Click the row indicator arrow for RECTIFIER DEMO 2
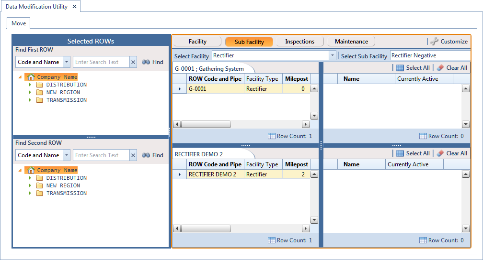Viewport: 483px width, 260px height. [180, 174]
